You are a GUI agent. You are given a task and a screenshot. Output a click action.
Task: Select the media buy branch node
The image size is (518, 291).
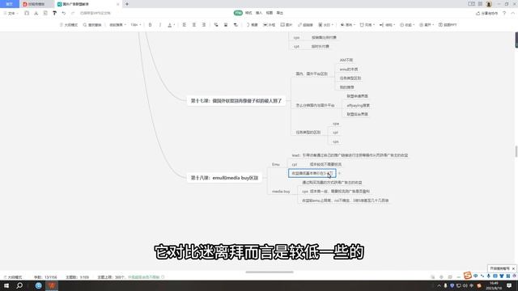click(x=281, y=192)
